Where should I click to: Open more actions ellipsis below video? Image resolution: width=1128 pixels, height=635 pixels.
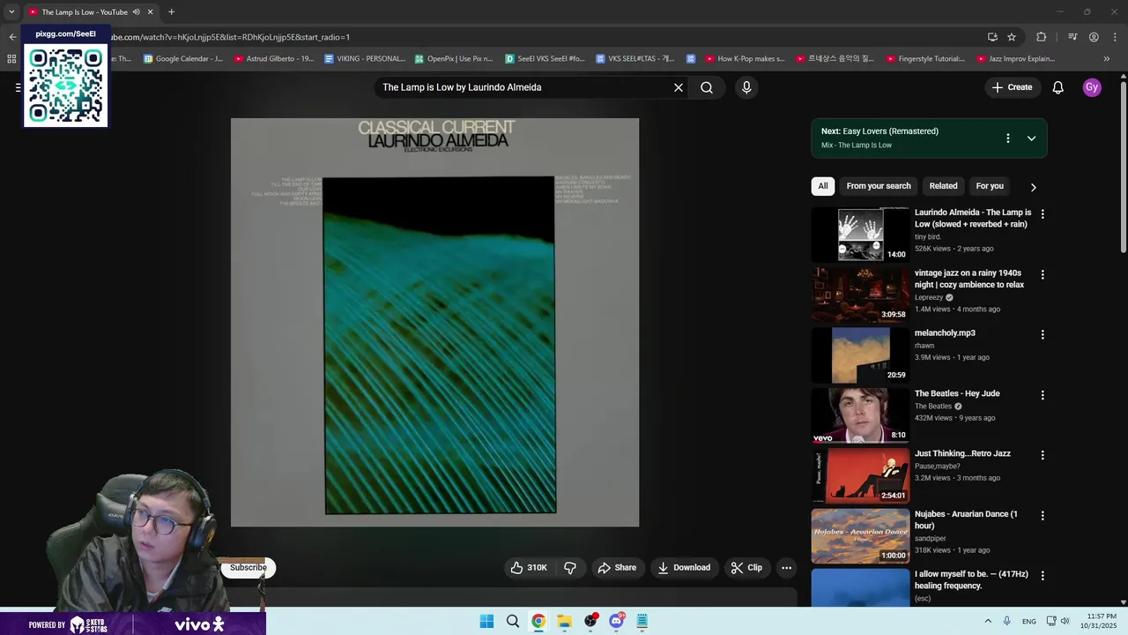787,568
